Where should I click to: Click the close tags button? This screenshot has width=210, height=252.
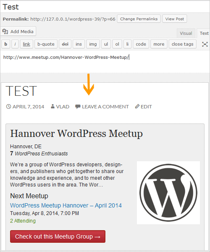(x=183, y=44)
